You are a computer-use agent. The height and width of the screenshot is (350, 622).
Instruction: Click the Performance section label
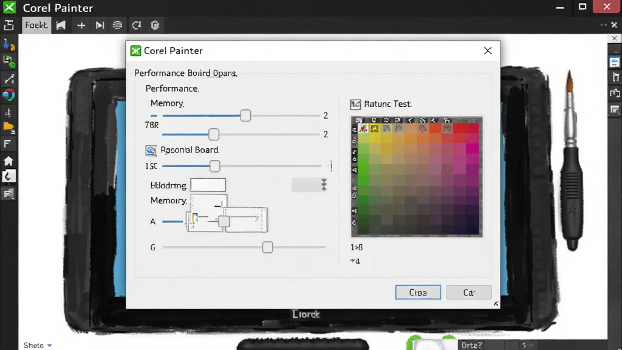coord(172,89)
